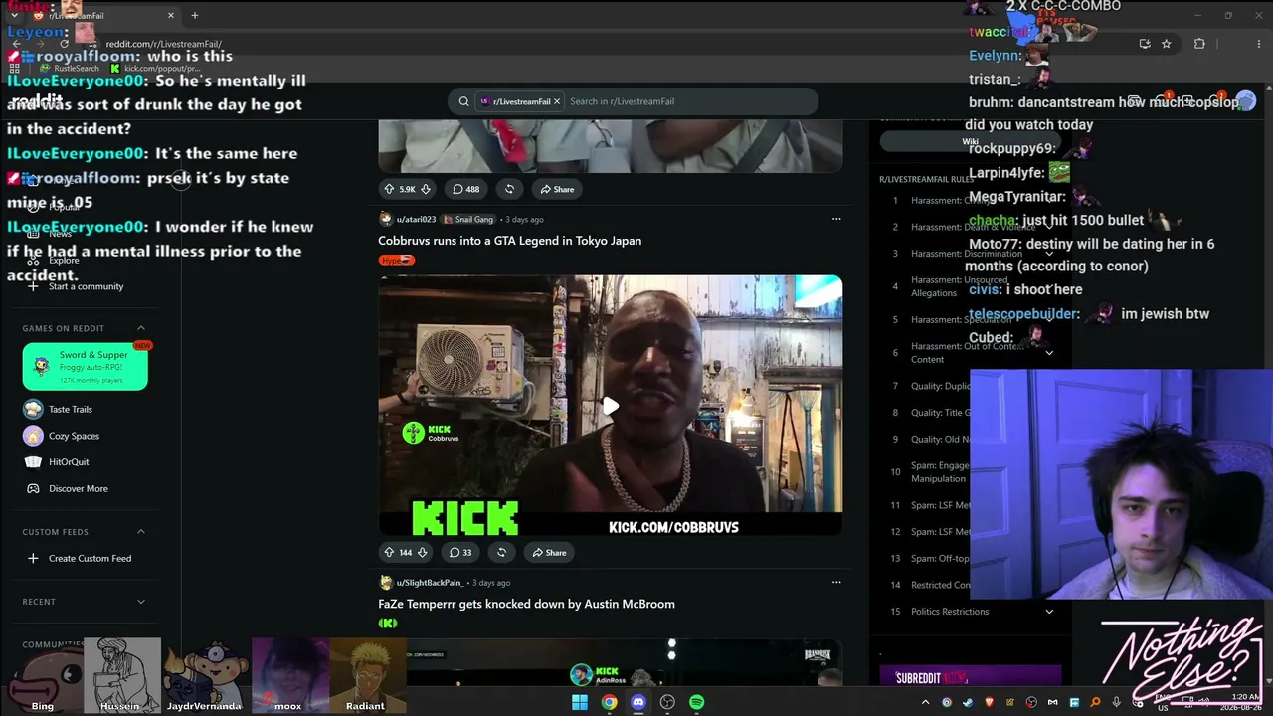Open the Cozy Spaces game
Viewport: 1273px width, 716px height.
point(74,436)
